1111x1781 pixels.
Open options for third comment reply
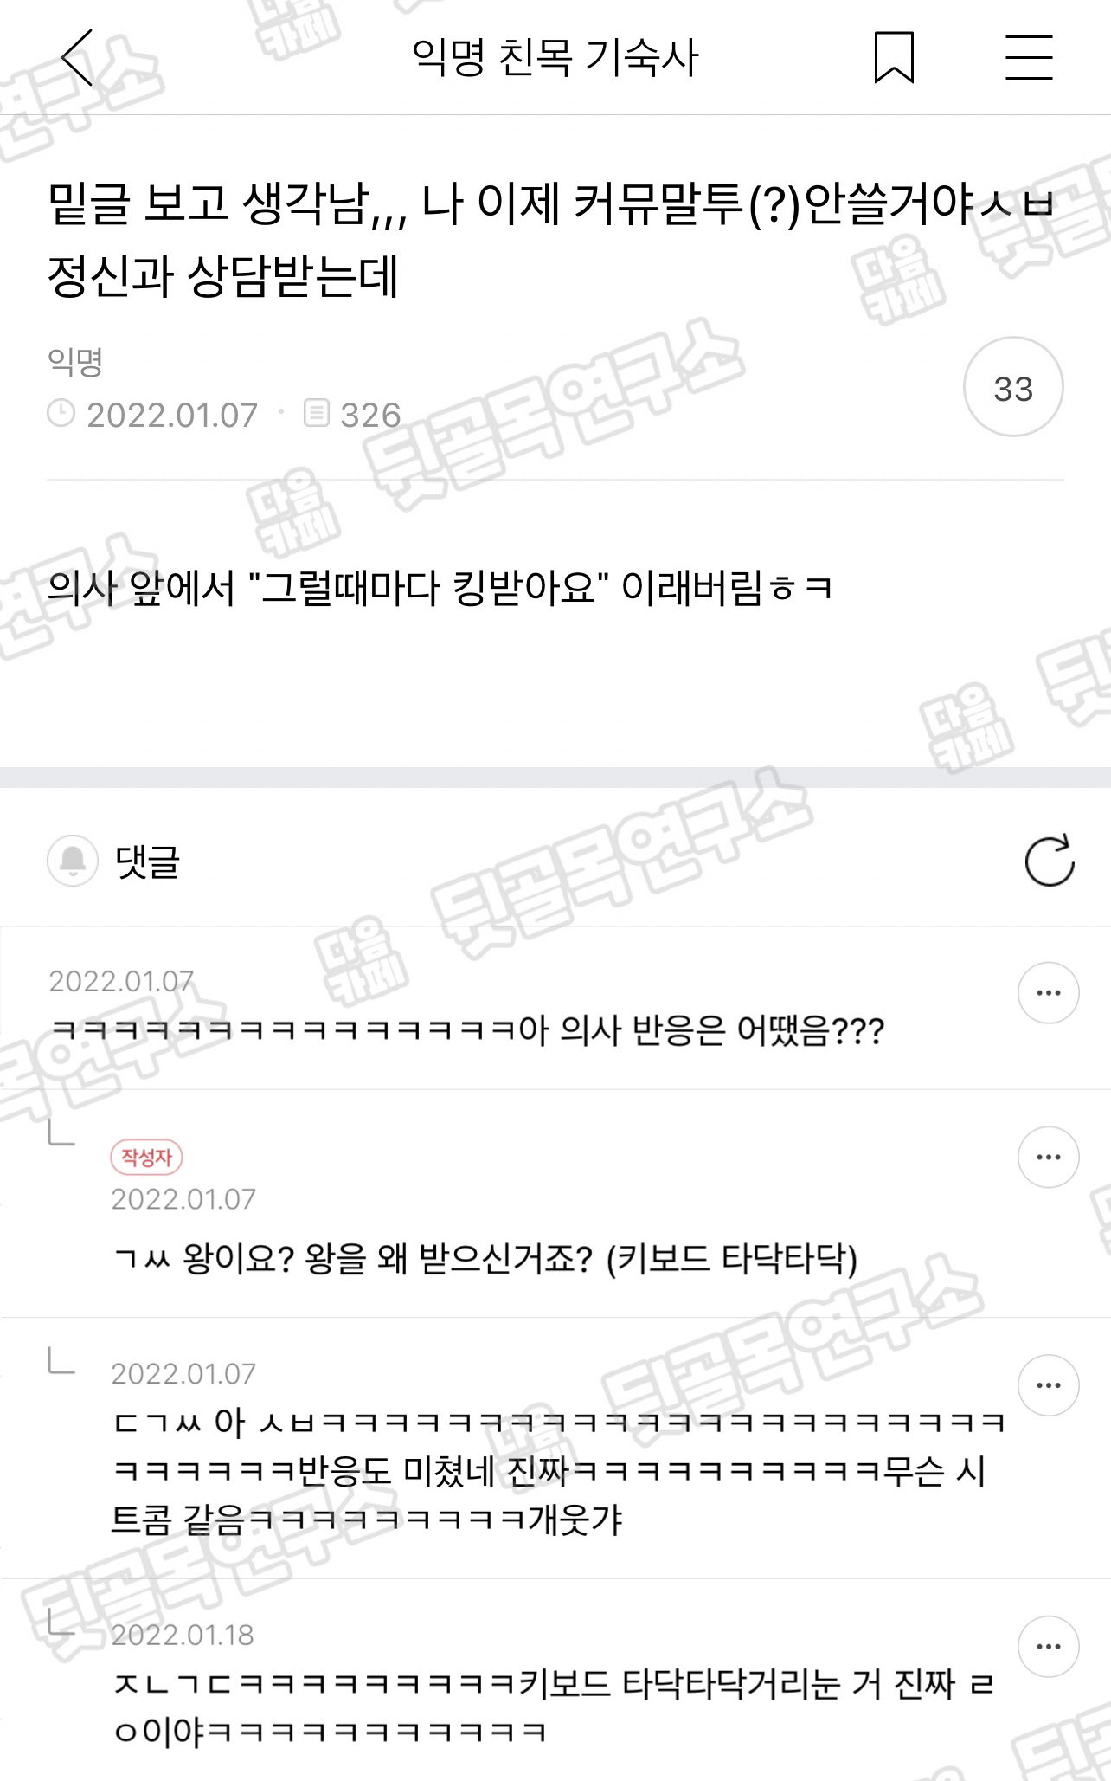(x=1048, y=1385)
